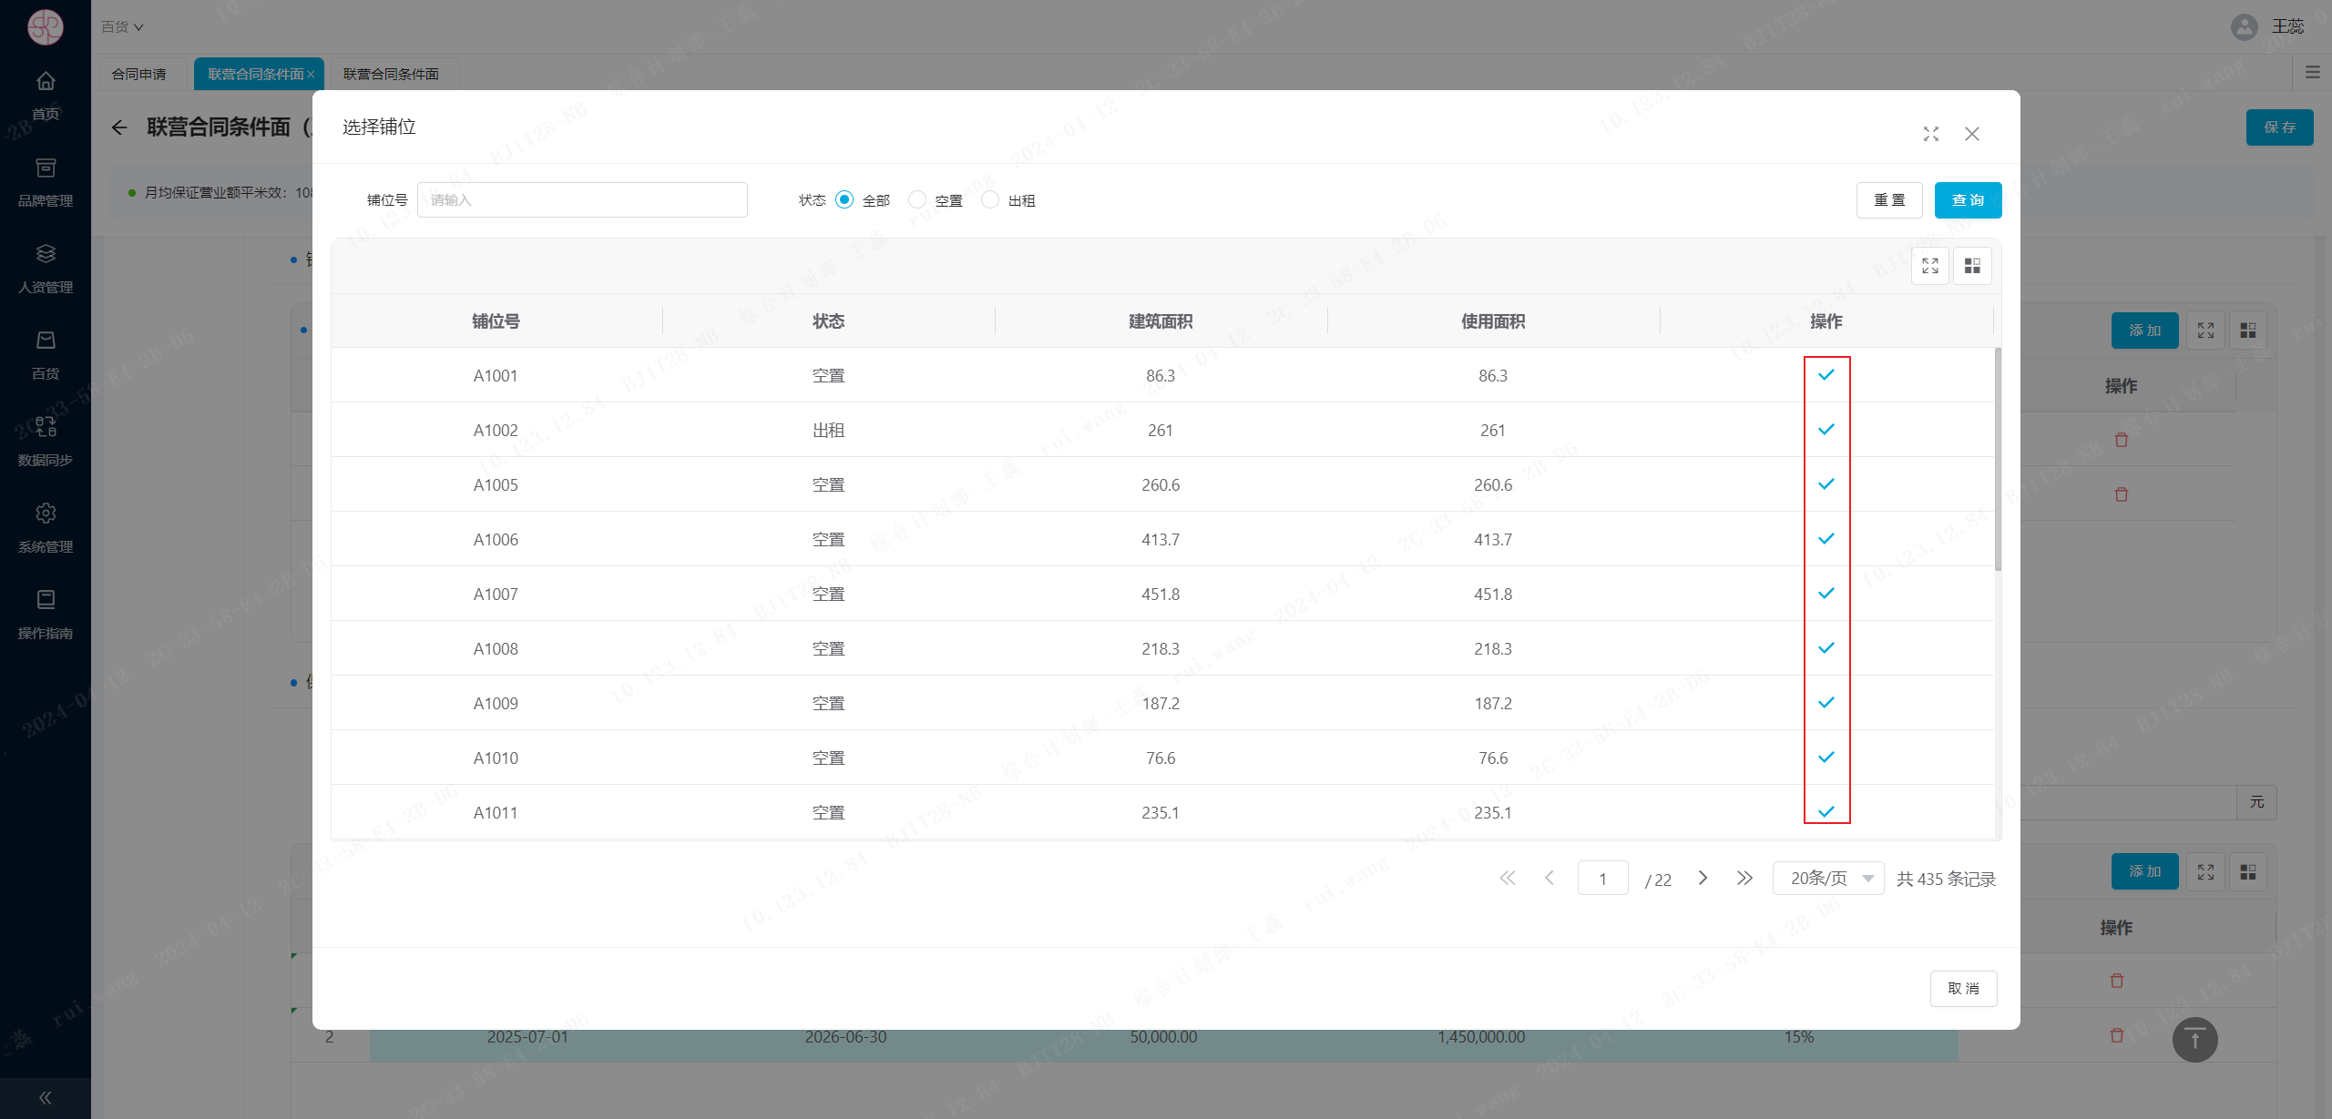Open 操作指南 in the sidebar
2332x1119 pixels.
[46, 615]
